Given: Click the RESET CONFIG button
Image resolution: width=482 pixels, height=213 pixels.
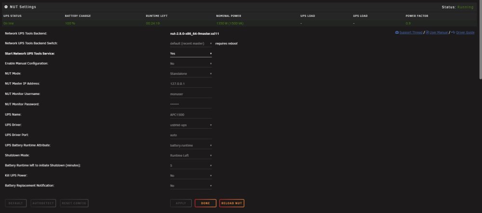Looking at the screenshot, I should (x=74, y=203).
